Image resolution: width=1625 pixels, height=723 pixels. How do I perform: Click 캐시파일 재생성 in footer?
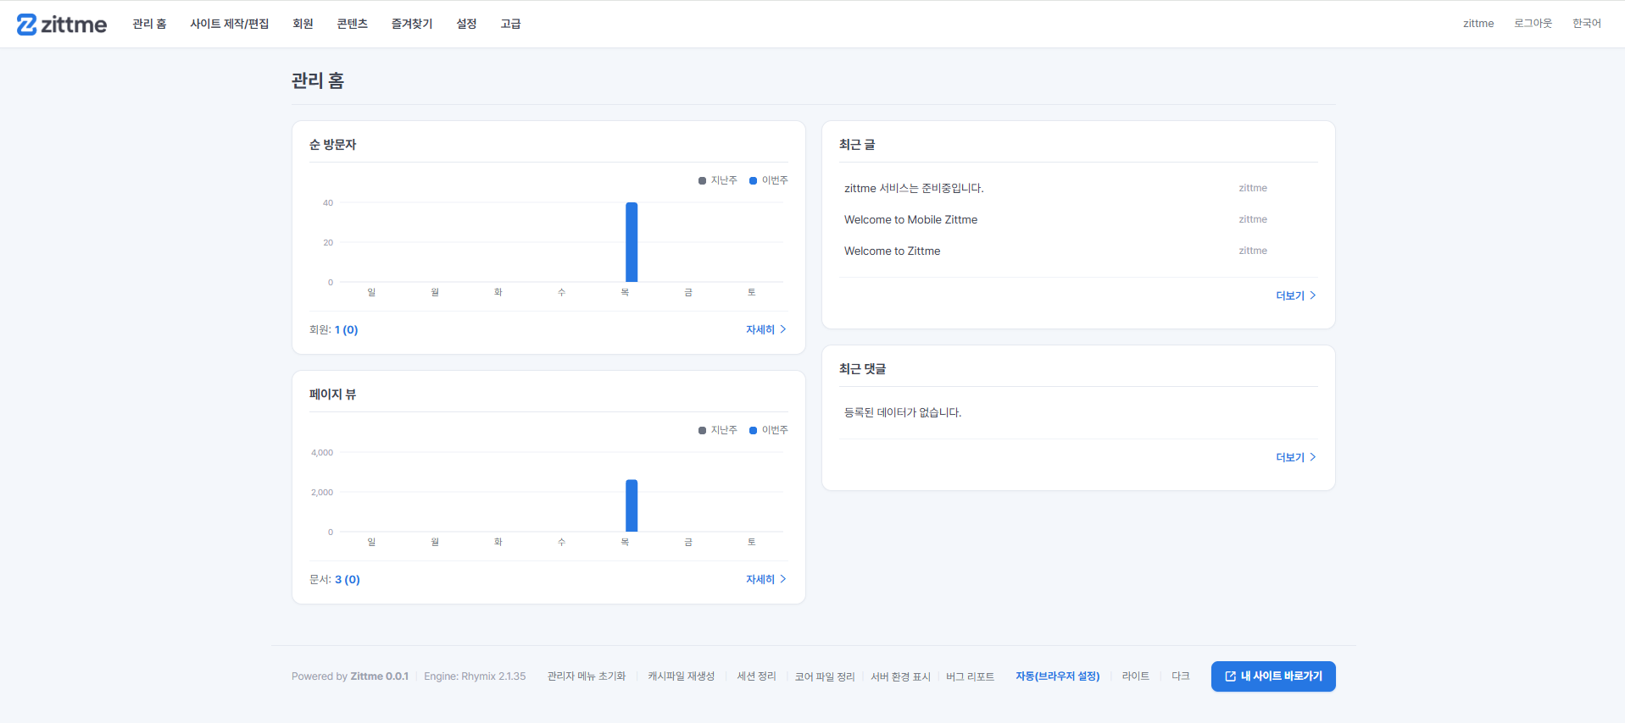(681, 676)
